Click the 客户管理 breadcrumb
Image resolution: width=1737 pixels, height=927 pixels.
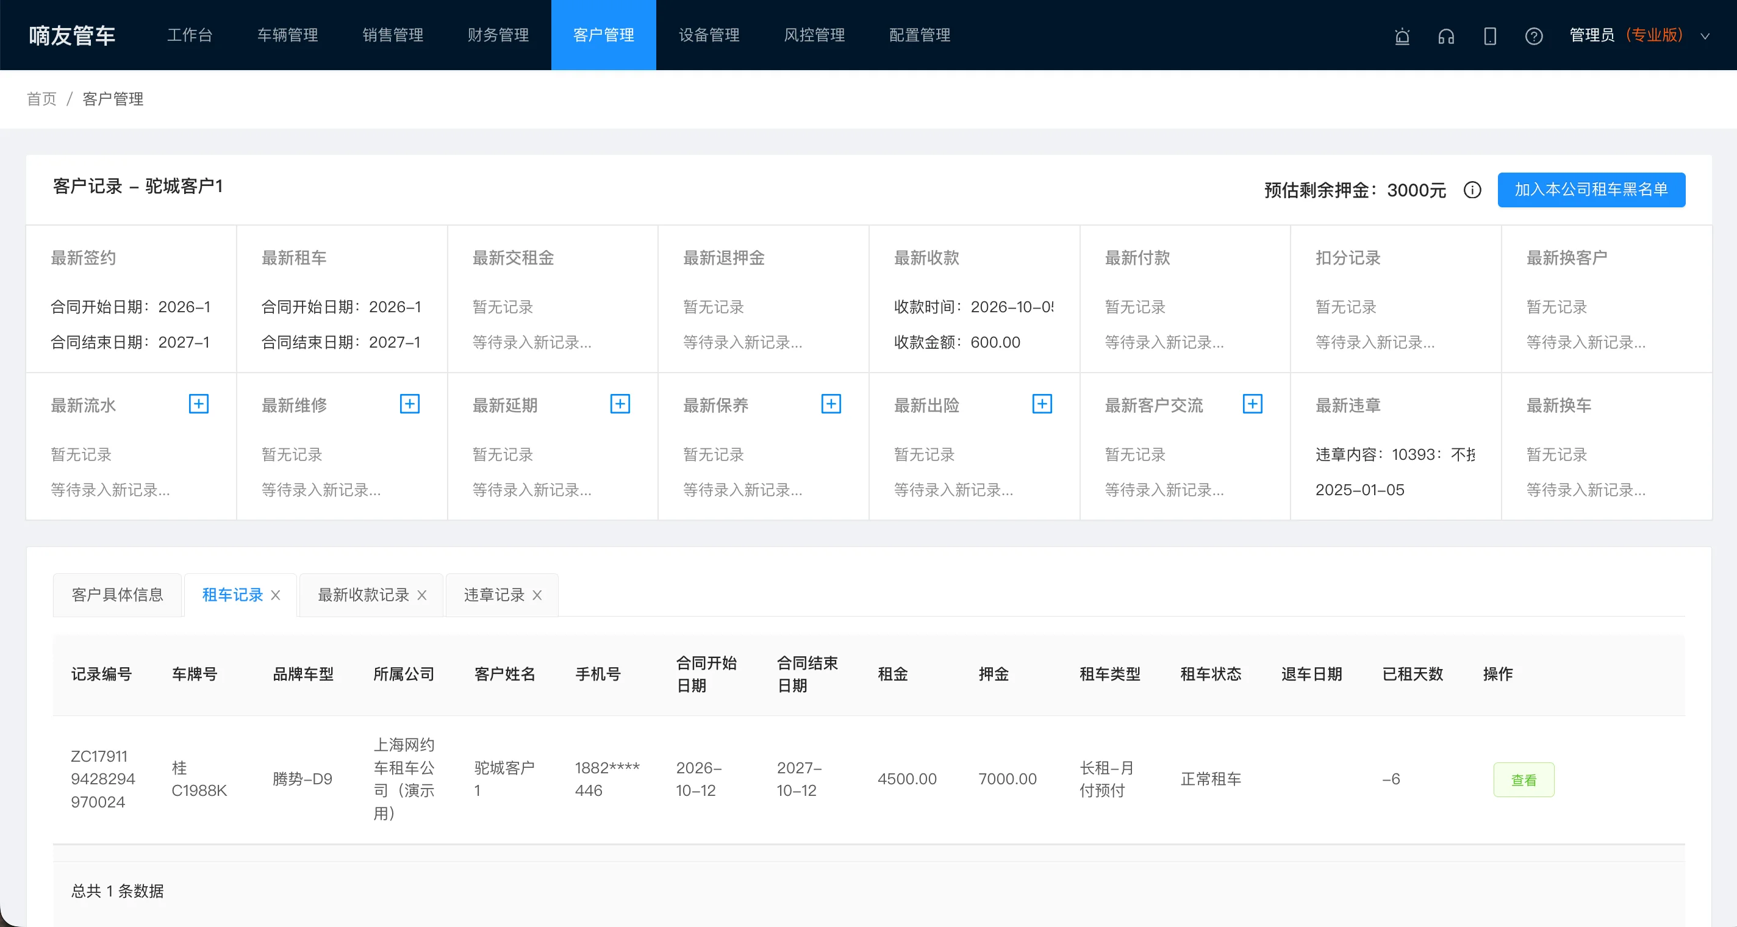coord(113,99)
